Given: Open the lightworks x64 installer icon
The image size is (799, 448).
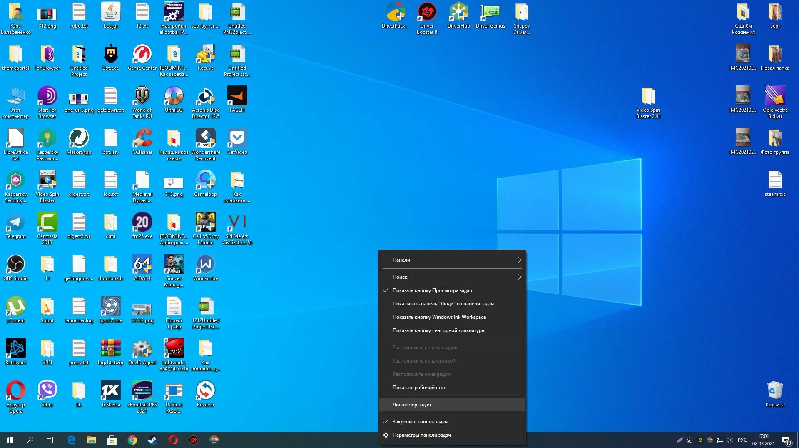Looking at the screenshot, I should pyautogui.click(x=174, y=355).
